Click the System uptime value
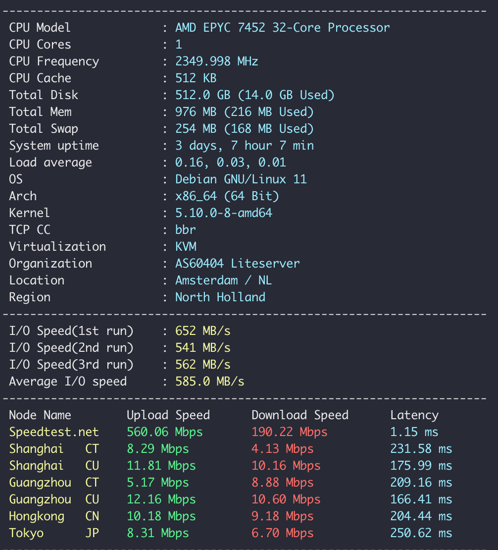This screenshot has height=550, width=498. (244, 146)
